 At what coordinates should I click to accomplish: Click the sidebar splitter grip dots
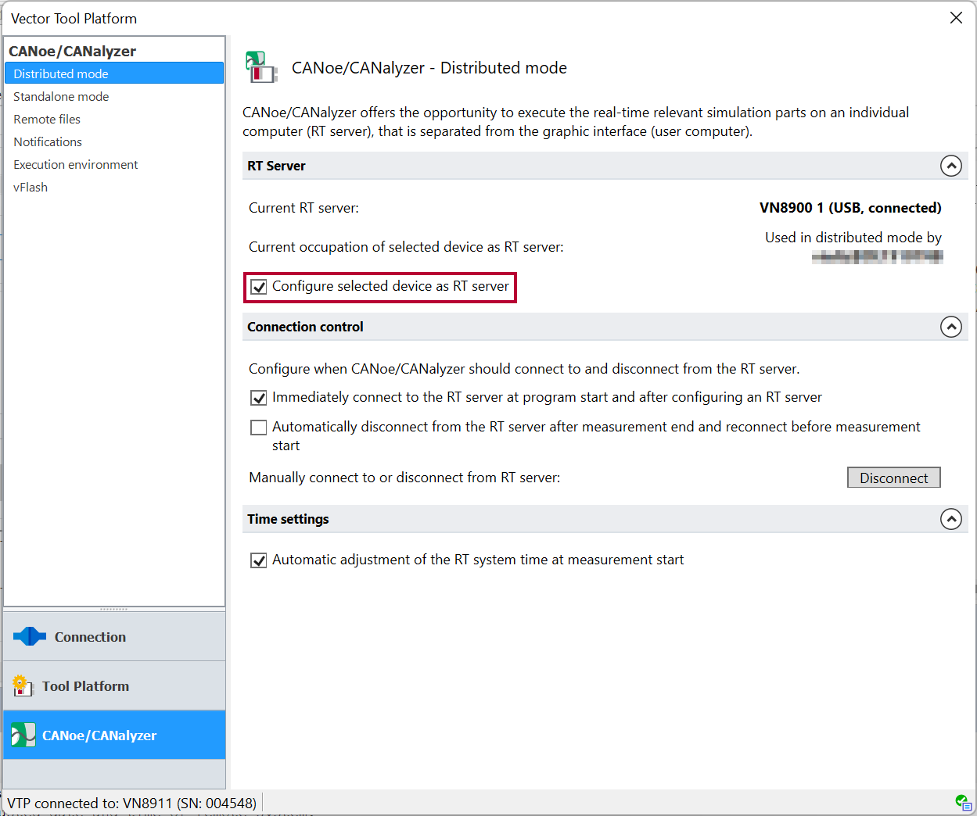[114, 609]
